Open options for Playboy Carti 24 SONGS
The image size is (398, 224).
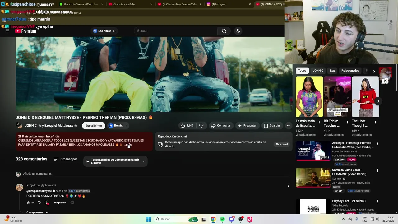[377, 202]
